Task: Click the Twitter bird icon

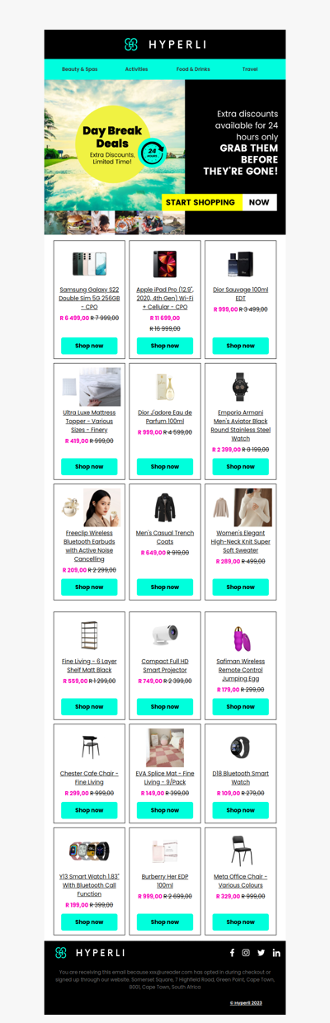Action: [x=261, y=953]
